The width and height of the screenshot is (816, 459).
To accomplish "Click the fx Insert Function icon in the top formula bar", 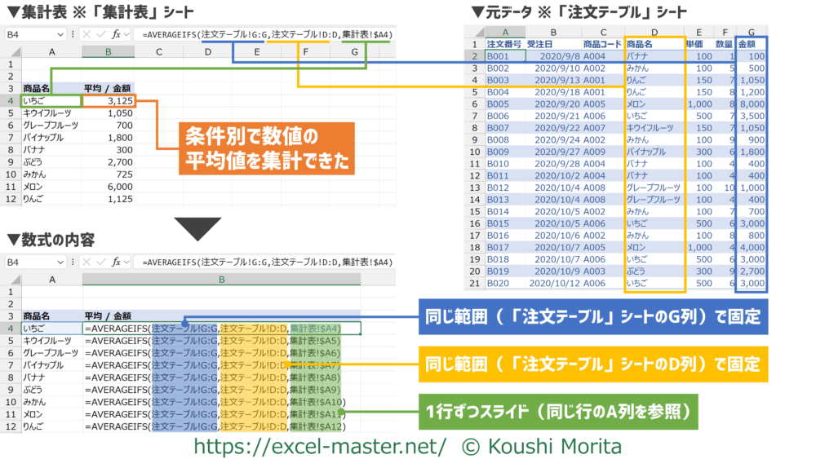I will click(x=116, y=35).
